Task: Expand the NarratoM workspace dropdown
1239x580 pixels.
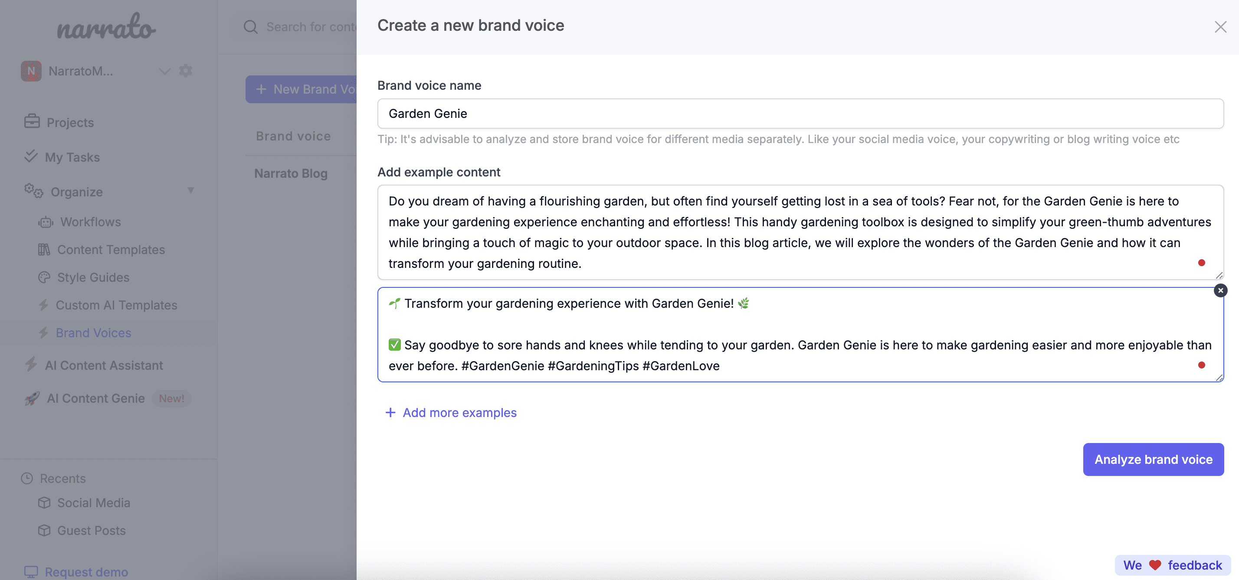Action: (164, 71)
